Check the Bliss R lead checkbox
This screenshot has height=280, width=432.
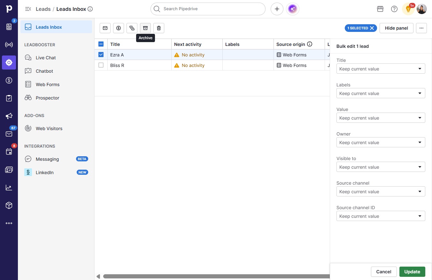pyautogui.click(x=101, y=65)
